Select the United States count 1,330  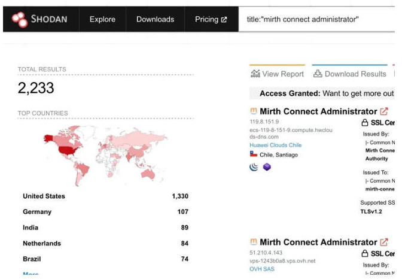click(180, 196)
